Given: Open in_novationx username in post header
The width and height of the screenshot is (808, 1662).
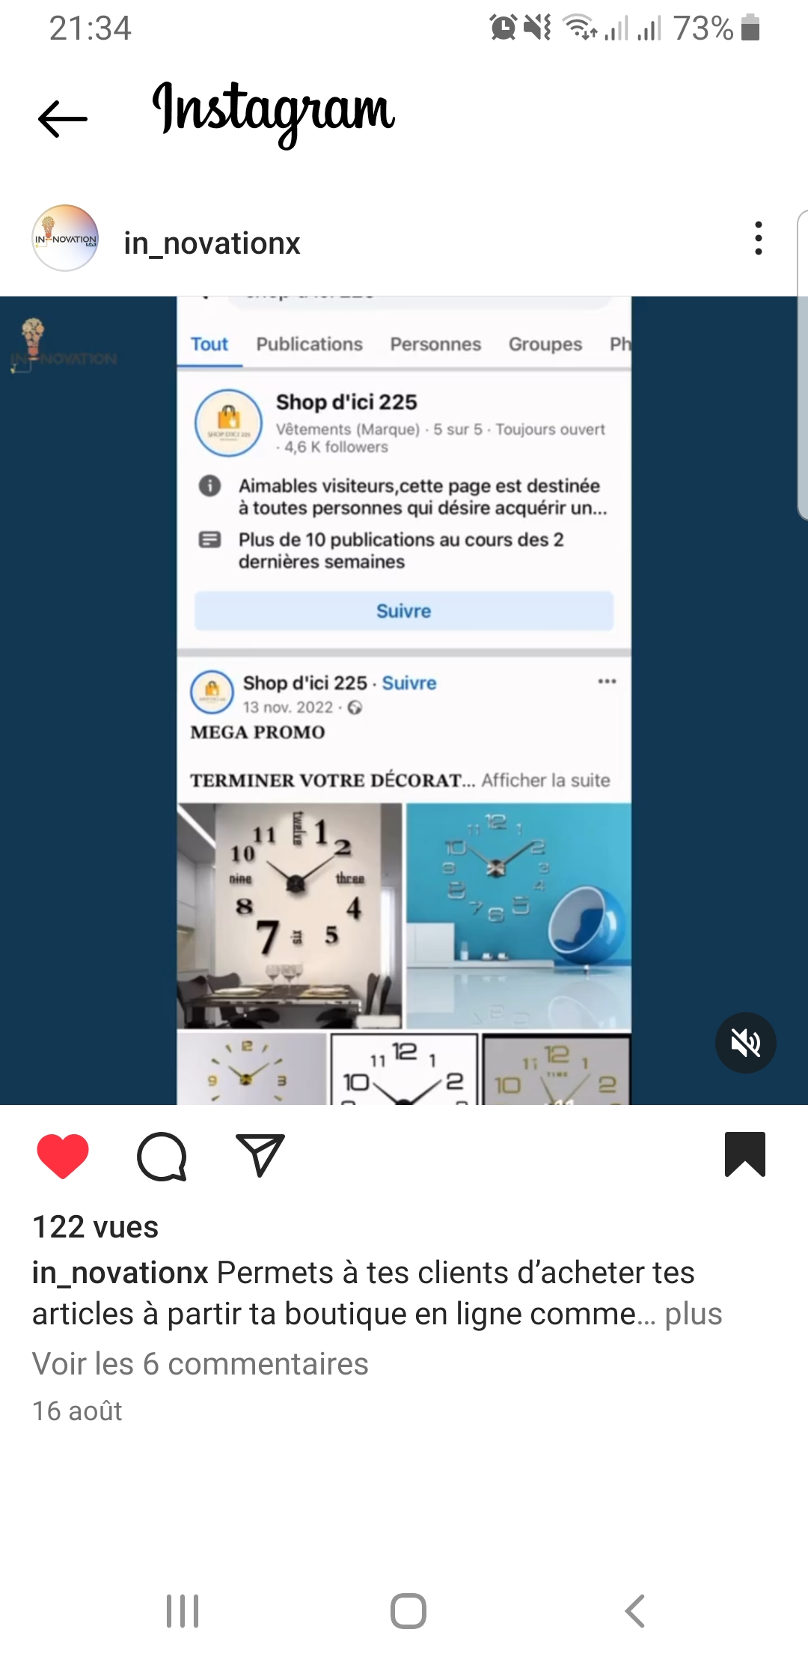Looking at the screenshot, I should (x=212, y=243).
